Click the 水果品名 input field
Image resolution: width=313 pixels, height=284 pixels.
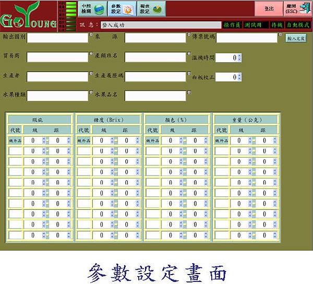pyautogui.click(x=155, y=96)
